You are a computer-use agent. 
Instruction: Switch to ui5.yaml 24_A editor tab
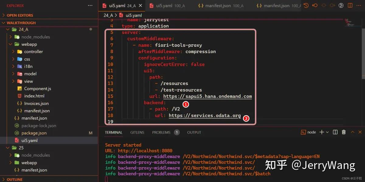point(122,5)
